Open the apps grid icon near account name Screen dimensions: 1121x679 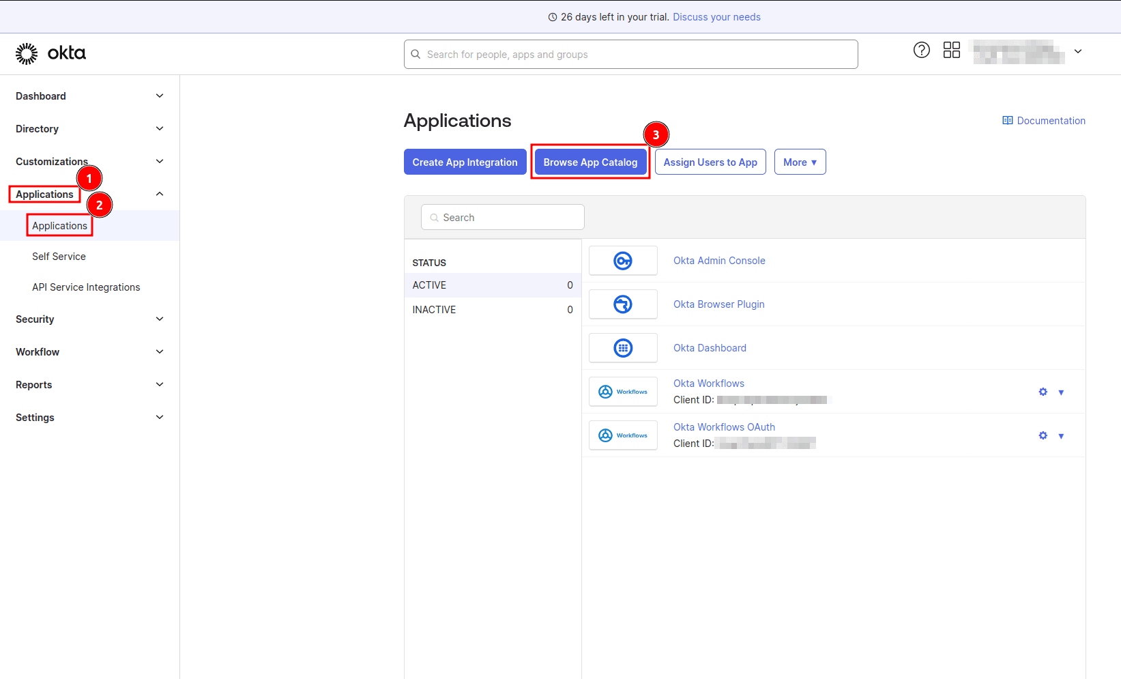951,50
